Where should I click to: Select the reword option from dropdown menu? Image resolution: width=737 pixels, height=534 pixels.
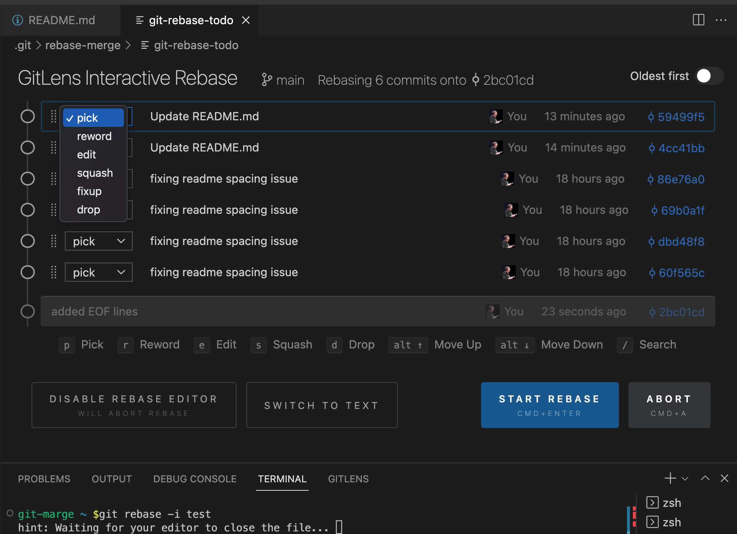pyautogui.click(x=94, y=136)
